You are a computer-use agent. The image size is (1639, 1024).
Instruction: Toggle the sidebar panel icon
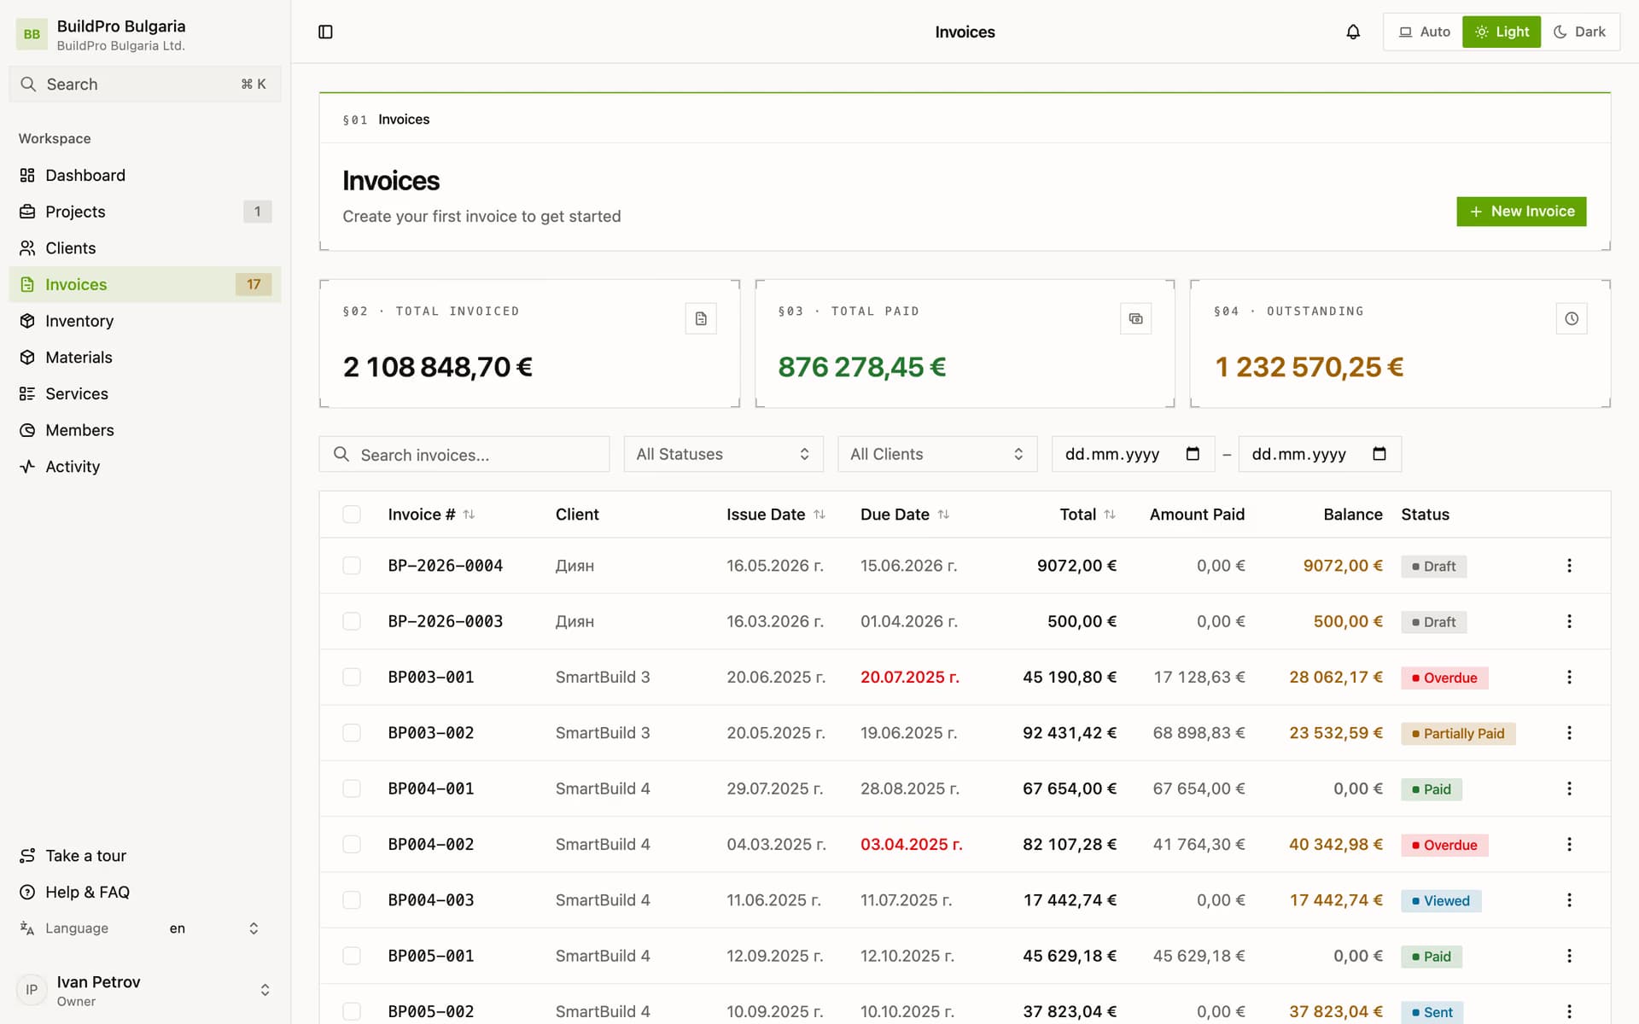[325, 32]
